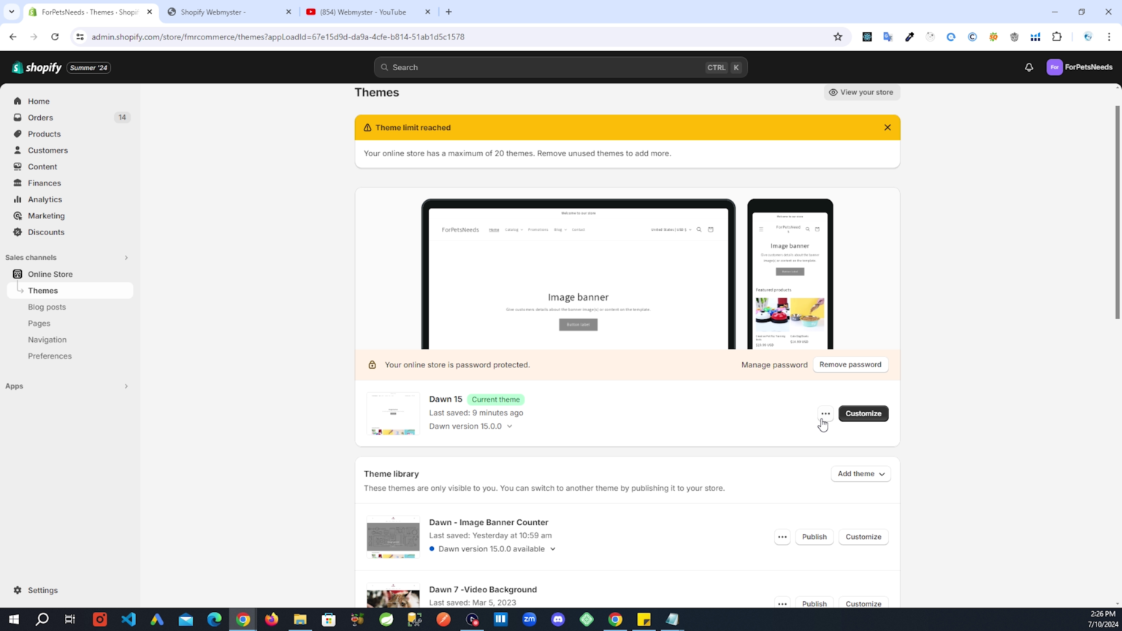Screen dimensions: 1122x631
Task: Open tab search dropdown arrow
Action: click(x=12, y=12)
